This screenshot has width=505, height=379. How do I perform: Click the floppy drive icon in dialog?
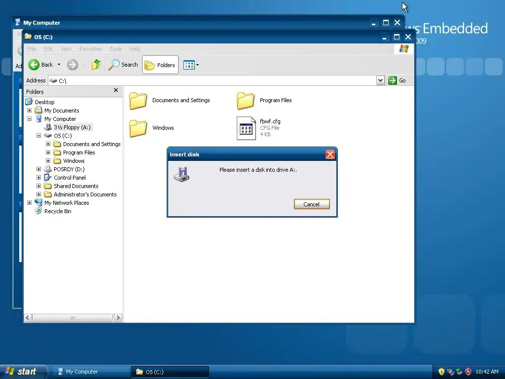point(181,174)
